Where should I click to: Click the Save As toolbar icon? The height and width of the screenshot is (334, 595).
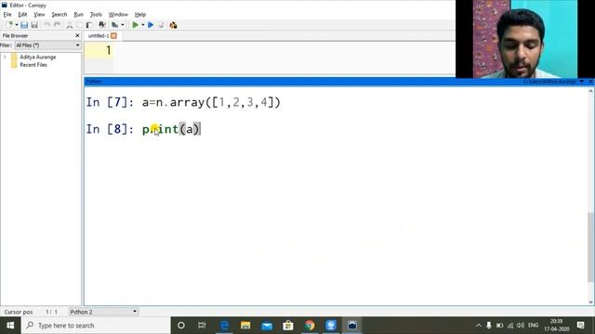click(x=34, y=25)
